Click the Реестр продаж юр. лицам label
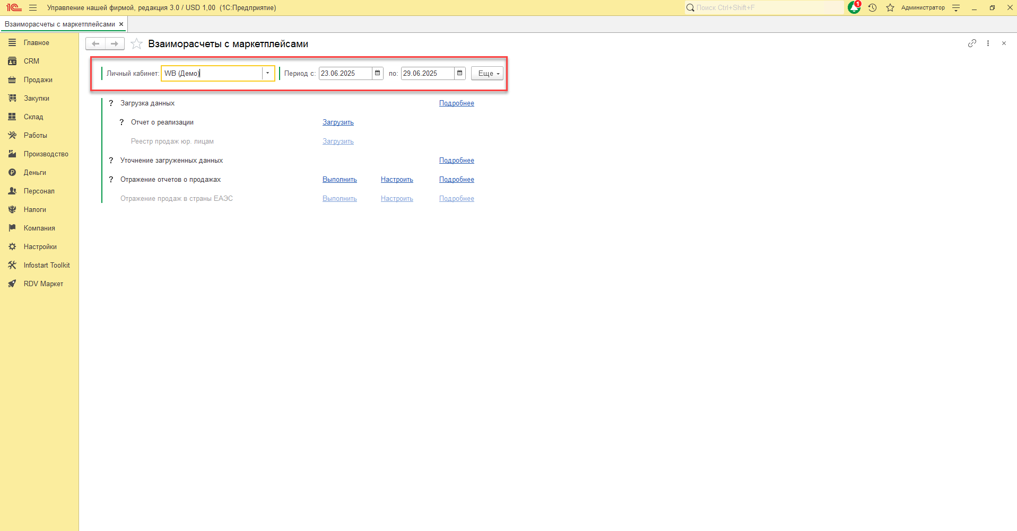Screen dimensions: 1017x531 point(172,141)
